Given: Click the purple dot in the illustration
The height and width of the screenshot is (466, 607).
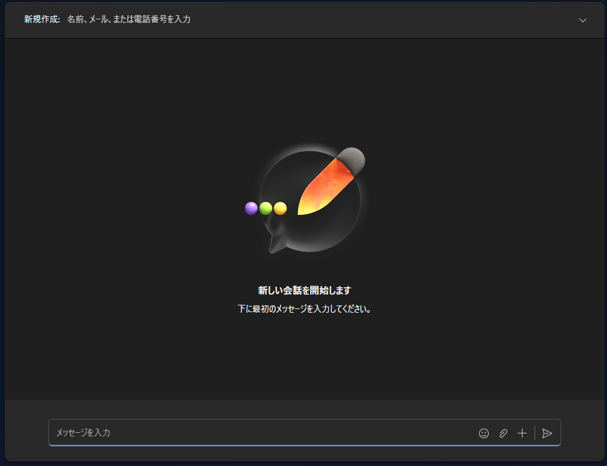Looking at the screenshot, I should (x=251, y=208).
